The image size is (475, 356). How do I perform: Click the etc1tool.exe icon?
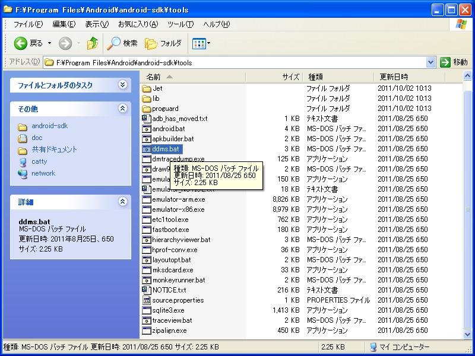tap(147, 220)
